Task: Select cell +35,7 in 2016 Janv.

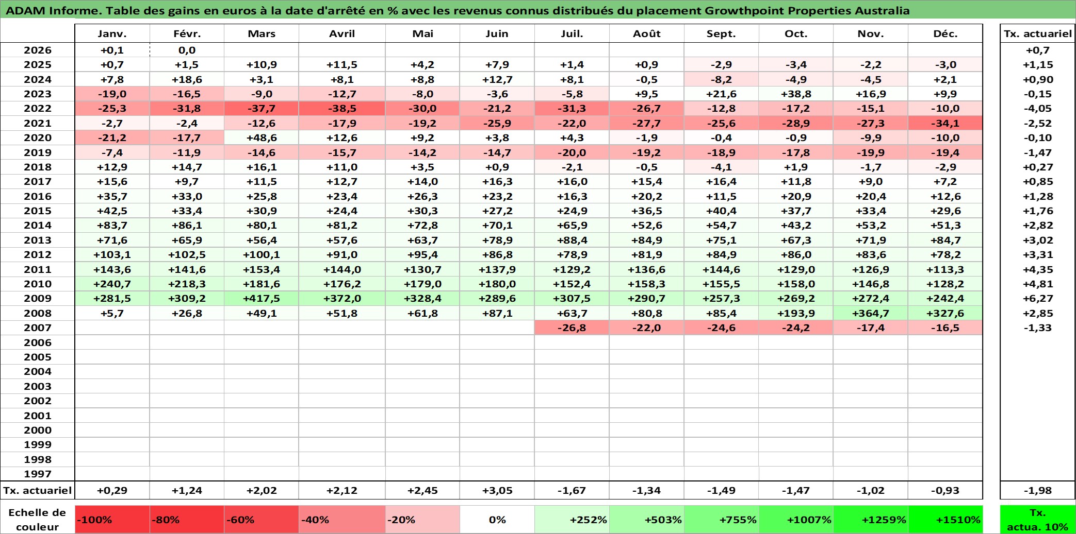Action: point(112,196)
